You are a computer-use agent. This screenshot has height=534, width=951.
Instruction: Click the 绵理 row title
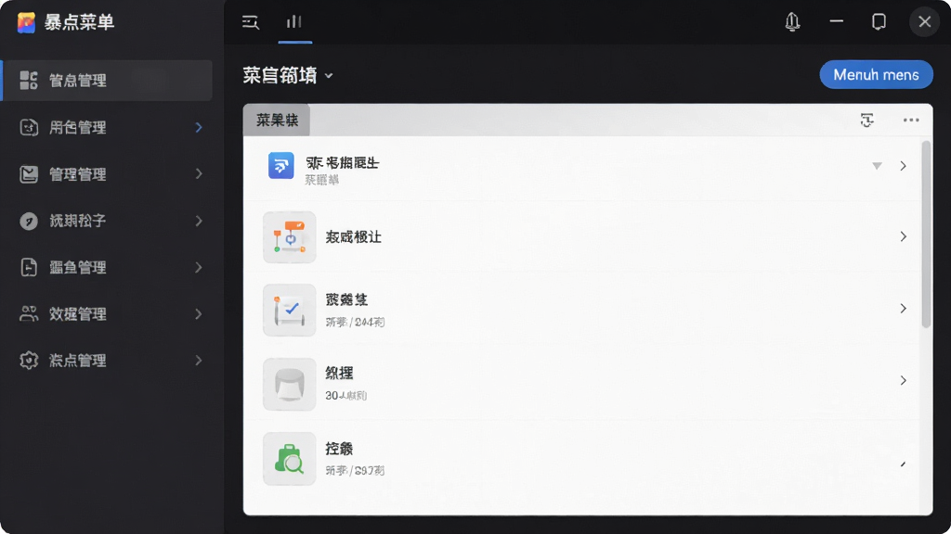[x=339, y=374]
